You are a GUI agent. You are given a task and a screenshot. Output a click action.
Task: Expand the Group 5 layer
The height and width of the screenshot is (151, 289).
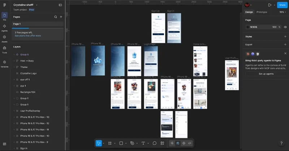(14, 55)
